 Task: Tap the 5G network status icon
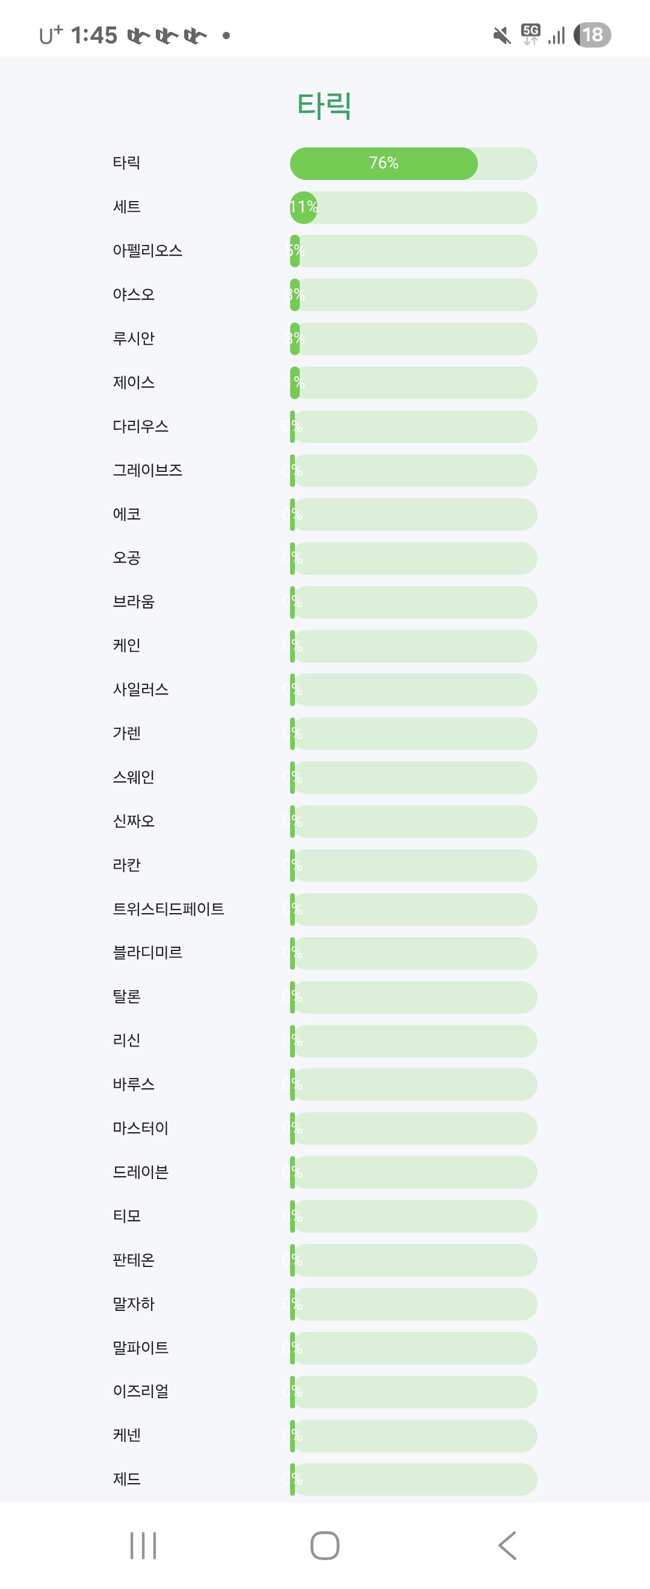tap(530, 34)
